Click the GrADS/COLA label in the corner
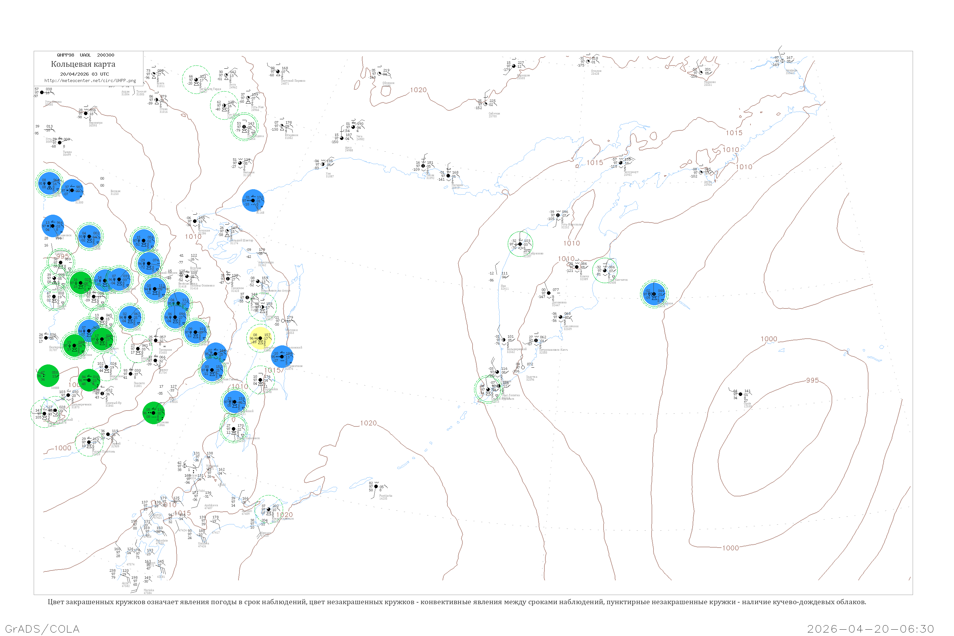The width and height of the screenshot is (954, 636). click(x=42, y=629)
